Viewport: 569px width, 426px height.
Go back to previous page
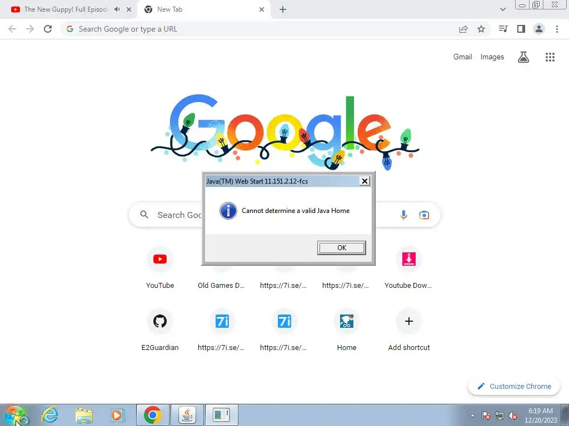click(12, 29)
